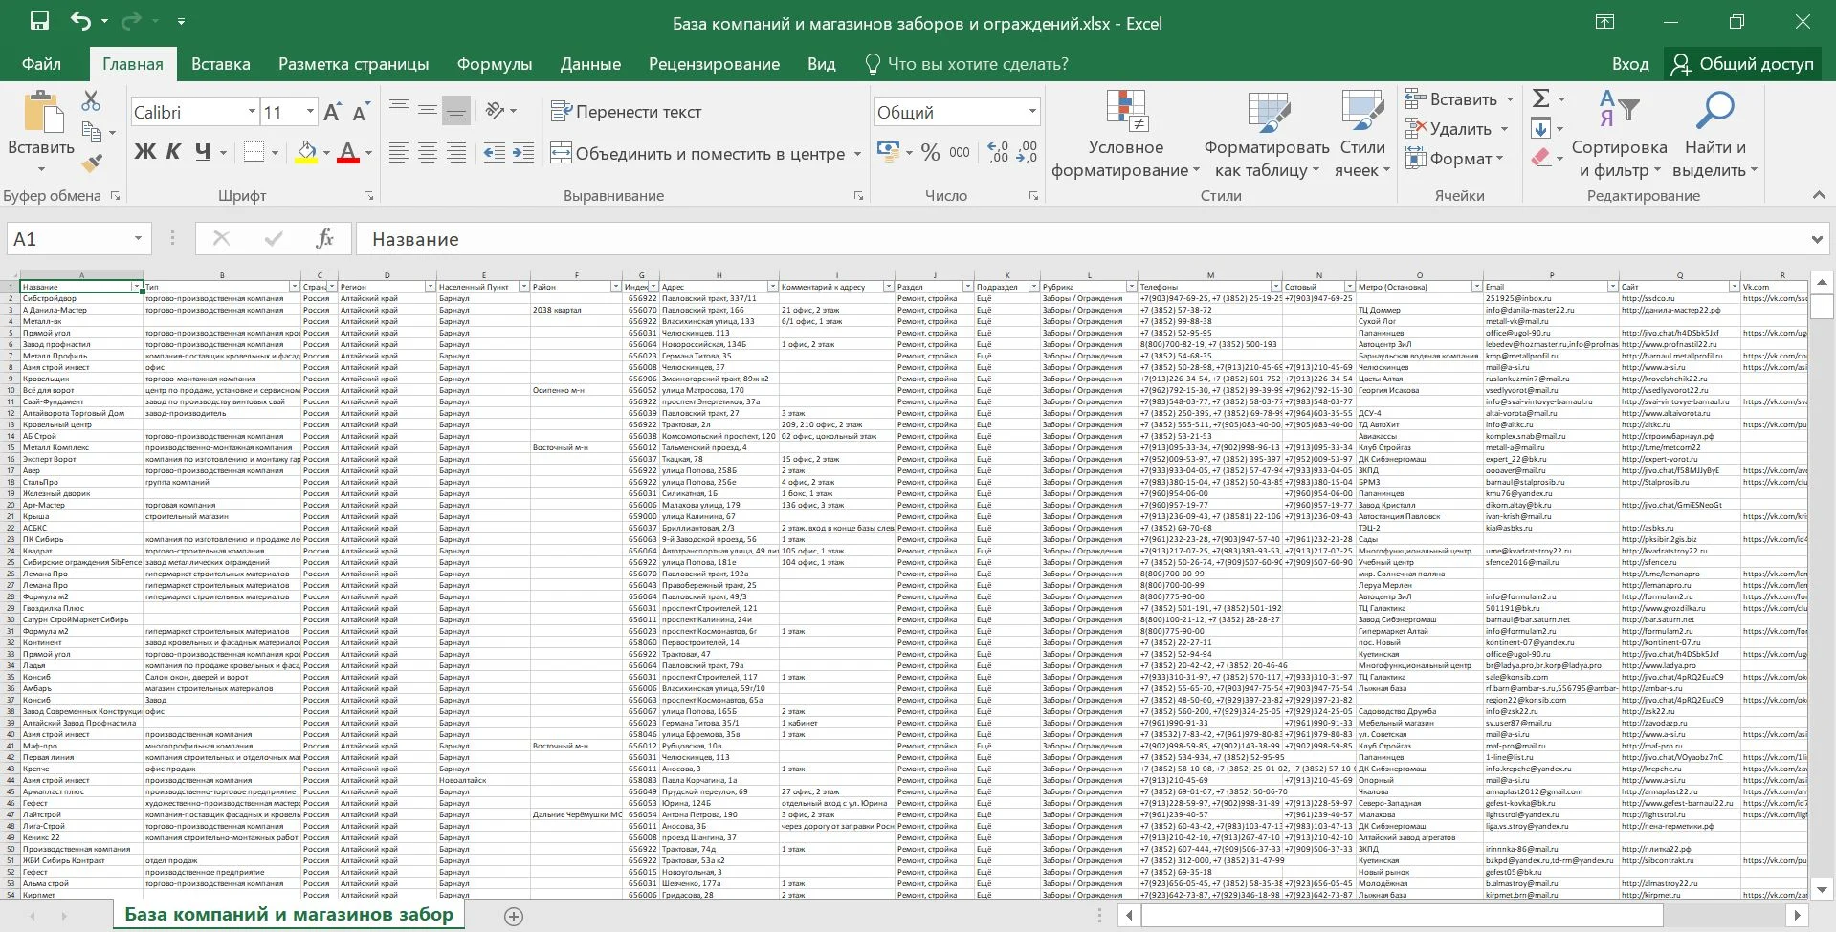This screenshot has height=932, width=1836.
Task: Open the font size 11 dropdown
Action: (x=310, y=112)
